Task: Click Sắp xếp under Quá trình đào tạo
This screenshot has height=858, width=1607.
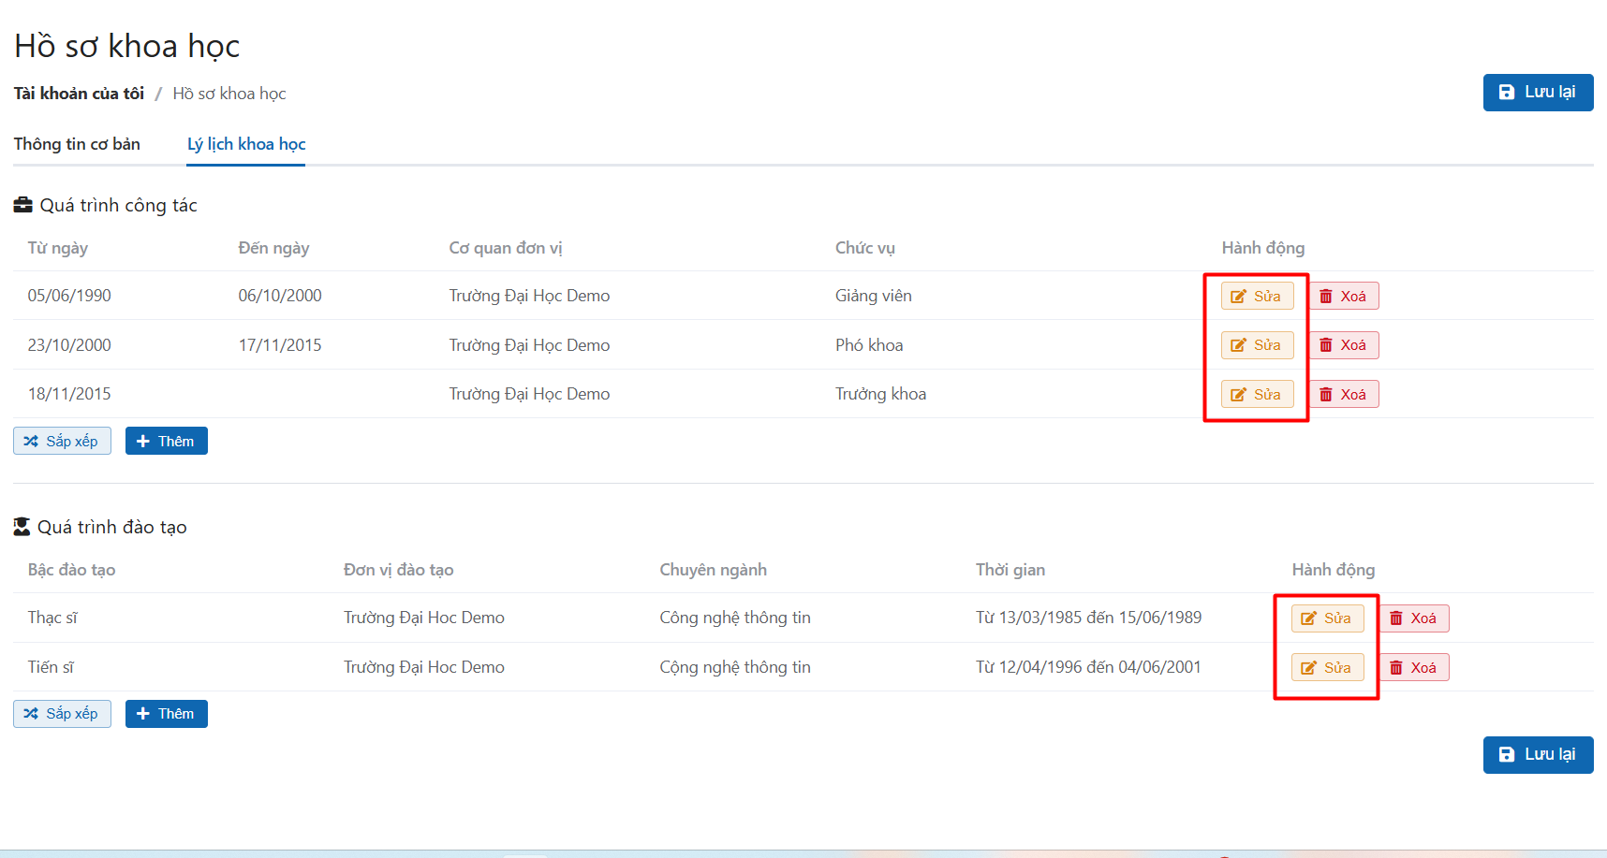Action: tap(62, 714)
